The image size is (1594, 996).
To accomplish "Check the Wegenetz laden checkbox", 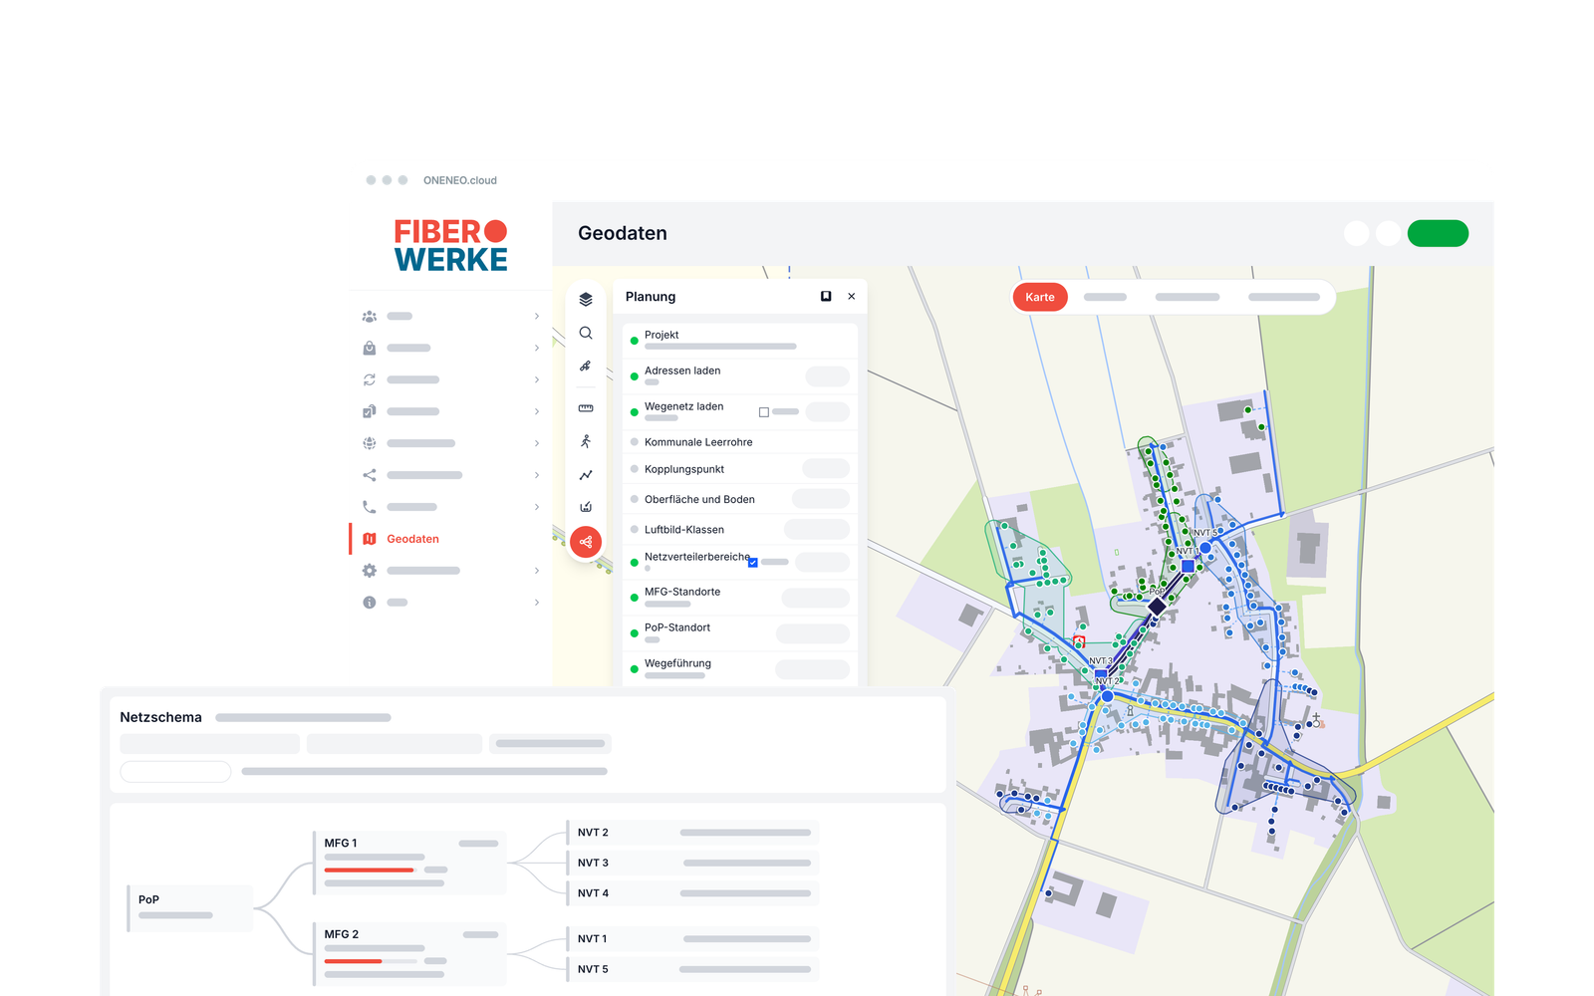I will pos(764,412).
